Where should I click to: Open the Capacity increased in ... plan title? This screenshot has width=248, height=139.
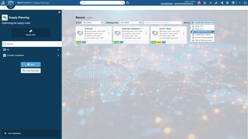click(x=132, y=29)
